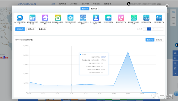Open the green cloud safety platform icon

108,18
